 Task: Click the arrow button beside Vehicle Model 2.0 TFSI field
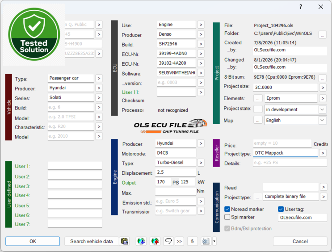coord(99,117)
